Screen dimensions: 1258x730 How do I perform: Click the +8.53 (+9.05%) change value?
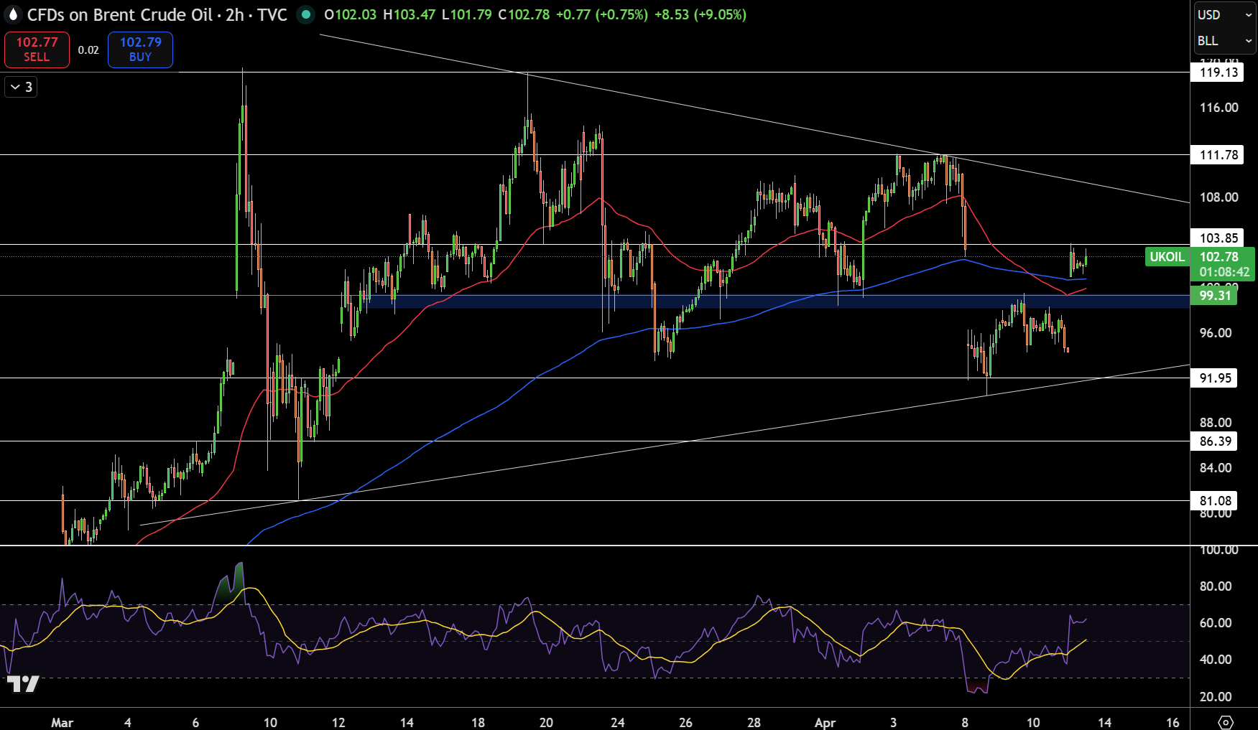pos(700,14)
